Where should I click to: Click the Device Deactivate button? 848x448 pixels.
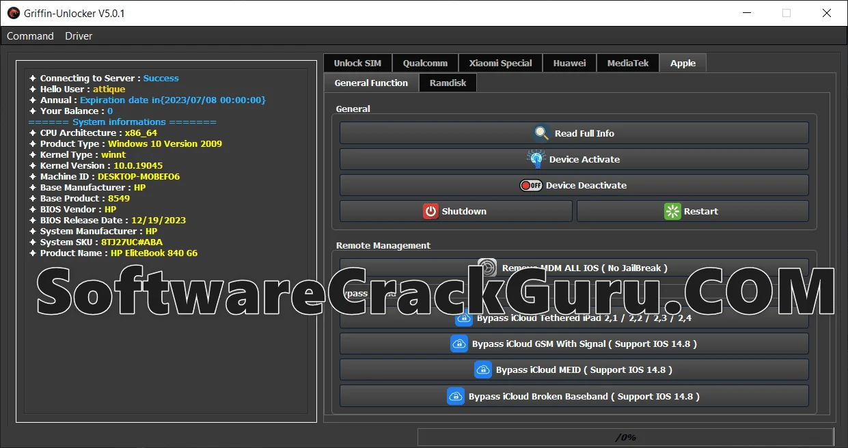tap(574, 185)
